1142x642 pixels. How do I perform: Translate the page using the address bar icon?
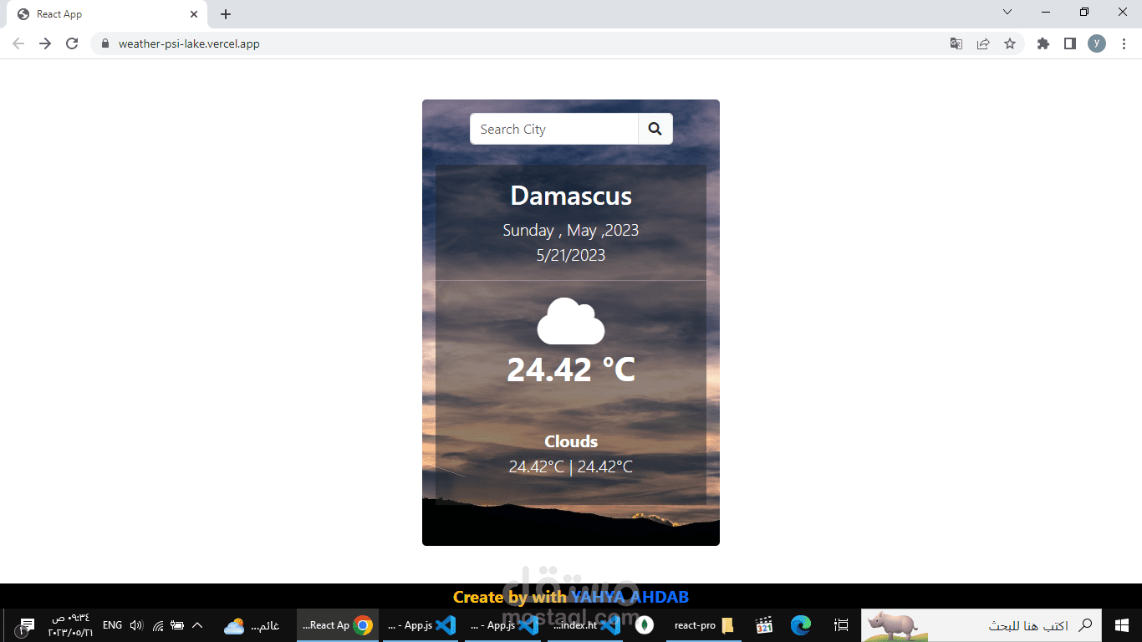point(956,43)
